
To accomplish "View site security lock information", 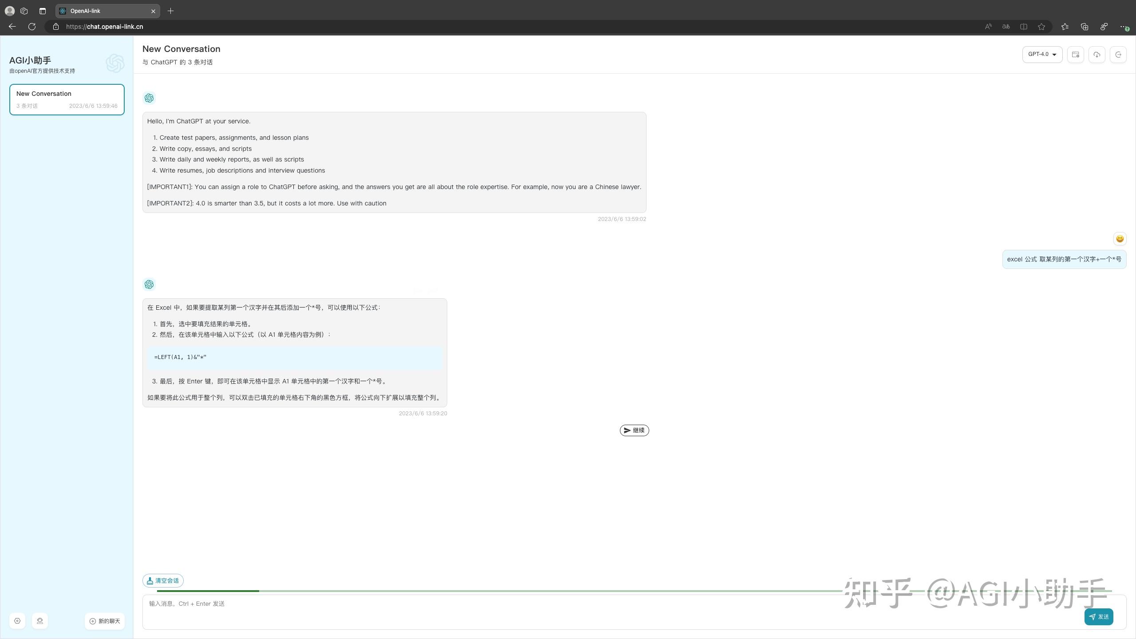I will [56, 27].
